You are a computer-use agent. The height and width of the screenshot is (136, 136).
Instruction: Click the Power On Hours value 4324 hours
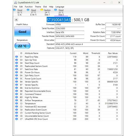[113, 40]
